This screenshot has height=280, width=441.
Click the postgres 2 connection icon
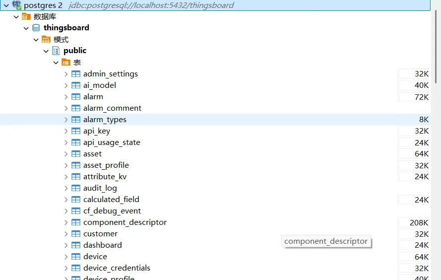pyautogui.click(x=16, y=5)
